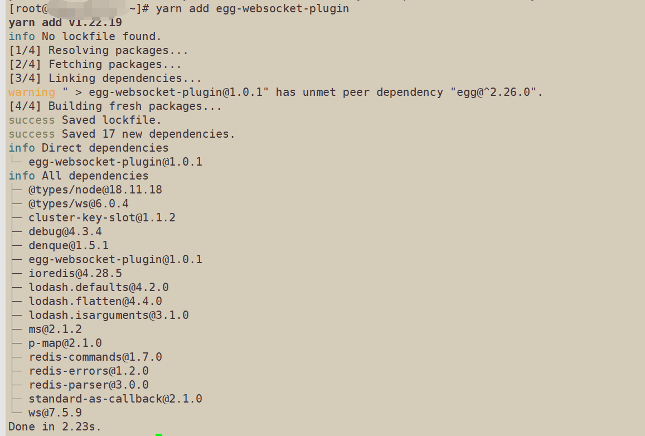Select the denque@1.5.1 dependency
This screenshot has width=645, height=436.
tap(68, 245)
